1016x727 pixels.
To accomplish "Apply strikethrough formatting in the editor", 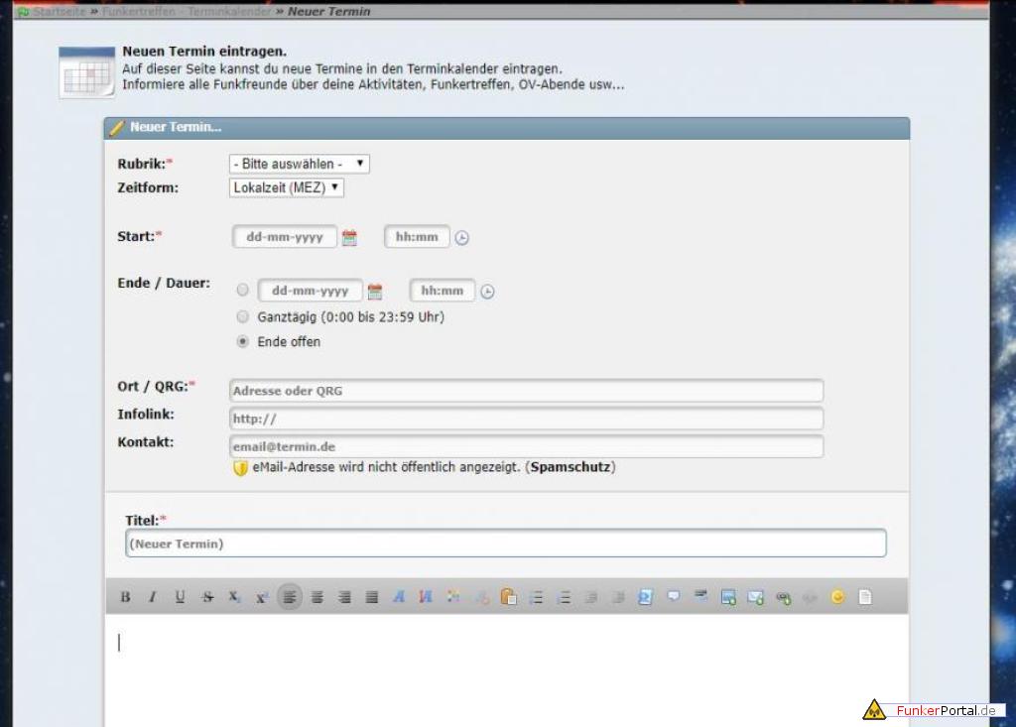I will (207, 597).
